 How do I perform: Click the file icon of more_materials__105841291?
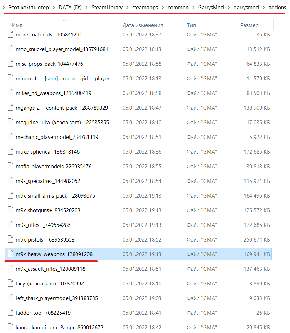coord(10,35)
